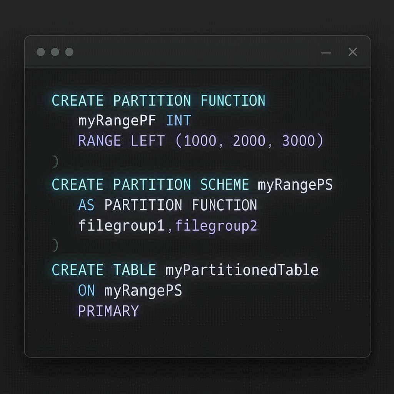This screenshot has width=394, height=394.
Task: Click the myPartitionedTable table name
Action: click(x=242, y=270)
